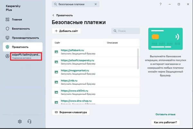Viewport: 193px width, 129px height.
Task: Open the support headset icon
Action: point(29,122)
